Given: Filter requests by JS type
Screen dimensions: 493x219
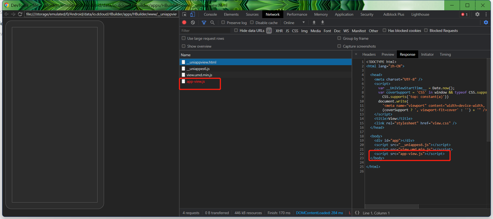Looking at the screenshot, I should pos(287,31).
